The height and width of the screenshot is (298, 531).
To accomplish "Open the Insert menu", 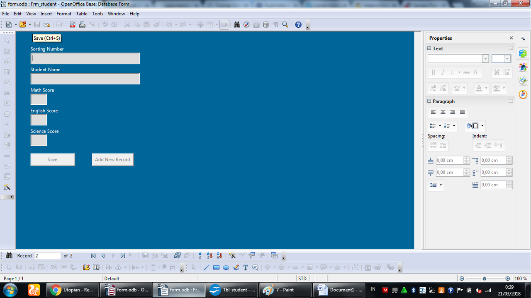I will (46, 14).
